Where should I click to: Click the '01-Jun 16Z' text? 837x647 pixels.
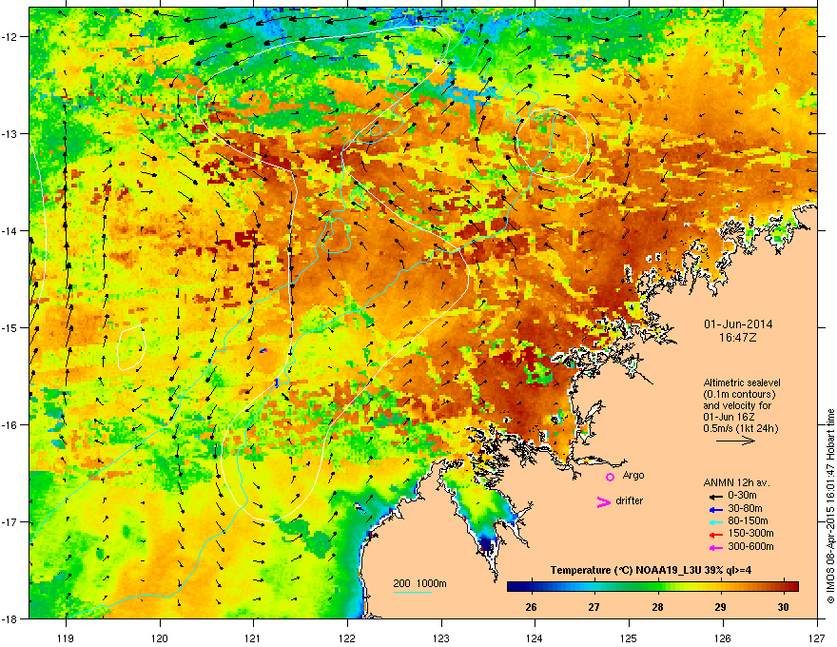(x=729, y=417)
